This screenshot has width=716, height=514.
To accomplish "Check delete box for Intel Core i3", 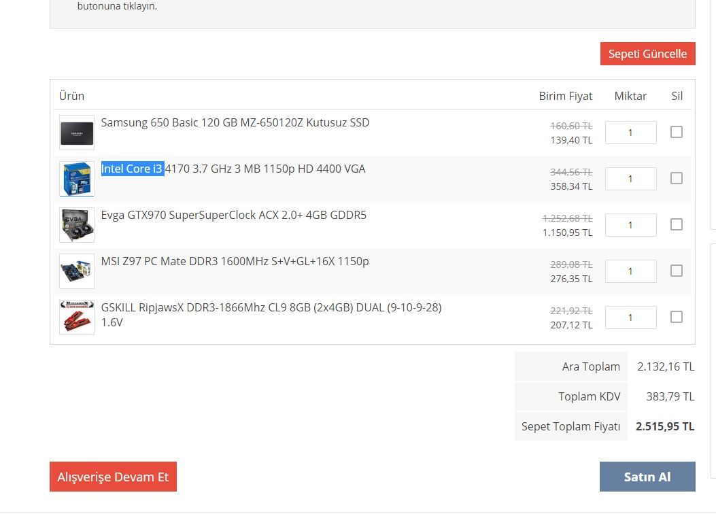I will [x=677, y=179].
